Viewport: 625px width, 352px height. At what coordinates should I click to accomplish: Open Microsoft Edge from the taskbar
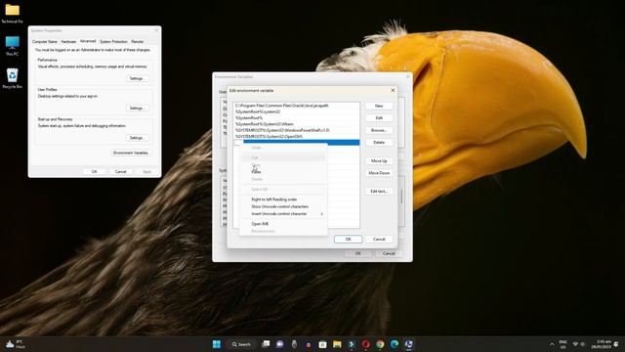click(395, 344)
